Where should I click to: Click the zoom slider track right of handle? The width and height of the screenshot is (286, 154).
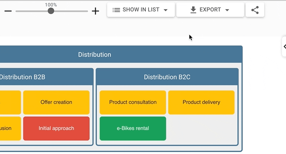click(x=71, y=11)
